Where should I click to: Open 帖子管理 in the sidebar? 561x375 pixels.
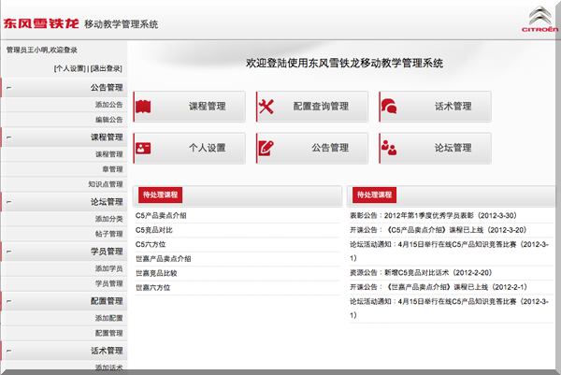pyautogui.click(x=108, y=234)
